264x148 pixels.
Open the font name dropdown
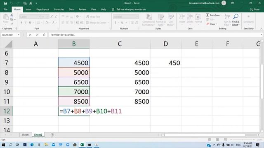40,17
